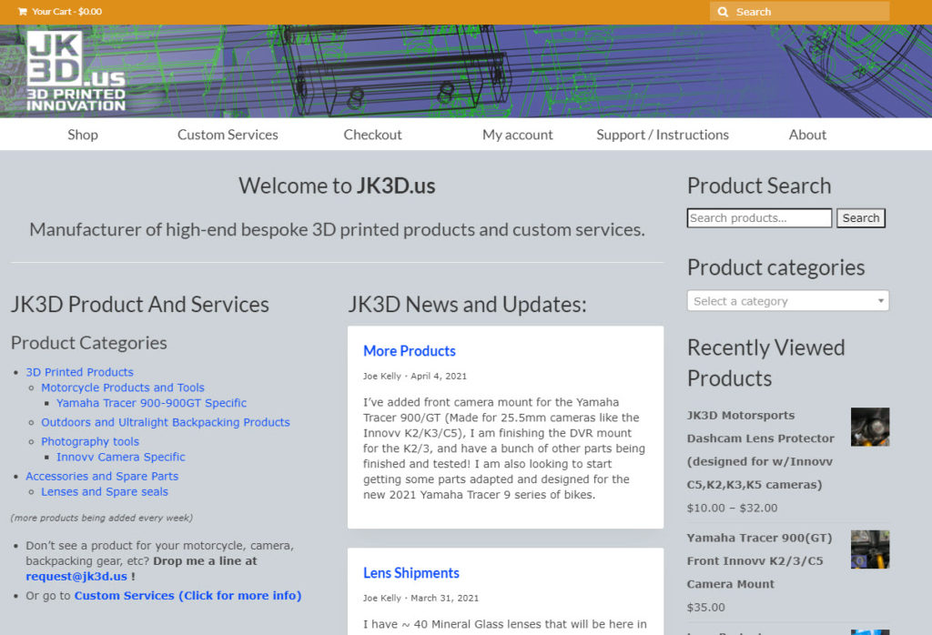Open Yamaha Tracer 900(GT) Front Camera Mount product

click(x=760, y=560)
